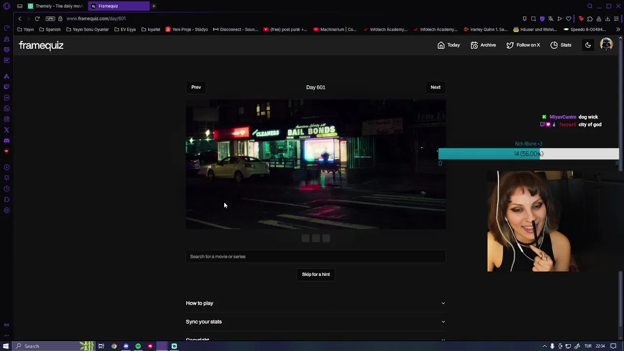Navigate back in browser

[19, 19]
